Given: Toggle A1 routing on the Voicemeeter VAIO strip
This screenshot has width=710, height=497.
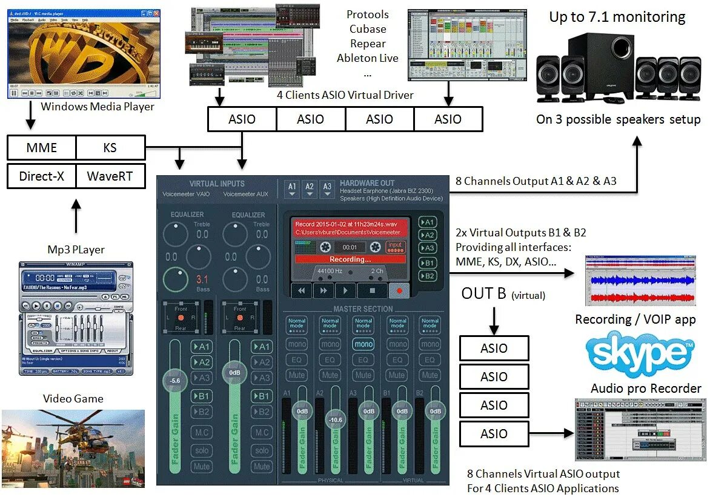Looking at the screenshot, I should [202, 347].
